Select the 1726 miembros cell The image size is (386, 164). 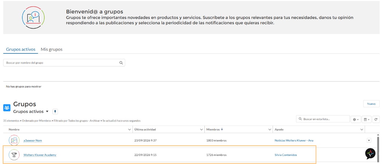[x=216, y=155]
